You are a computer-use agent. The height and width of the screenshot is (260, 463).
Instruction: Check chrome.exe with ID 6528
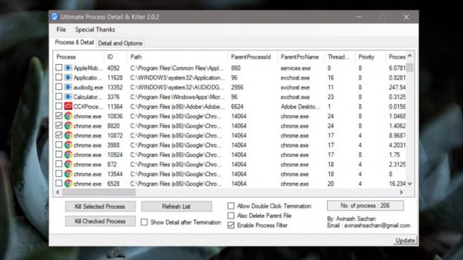(59, 184)
